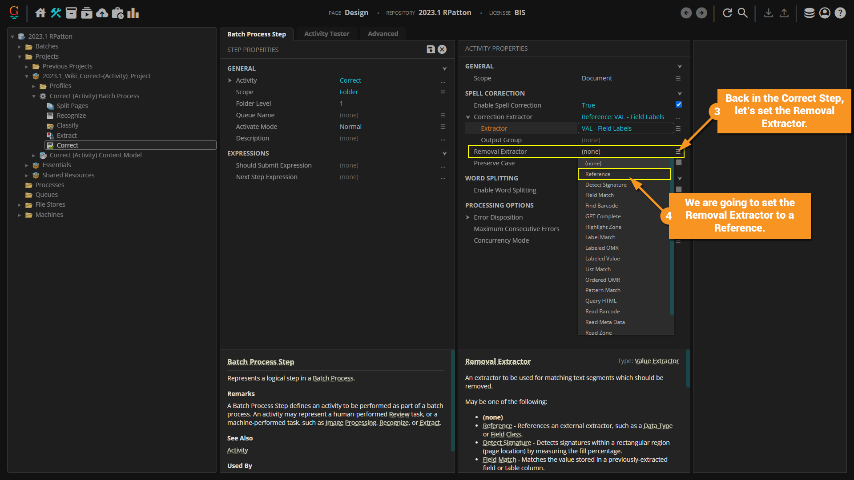Click the magnifying glass search icon
The image size is (854, 480).
coord(743,13)
